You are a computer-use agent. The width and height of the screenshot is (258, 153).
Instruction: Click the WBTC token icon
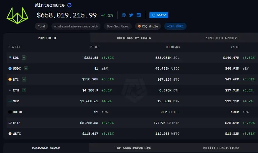10,134
